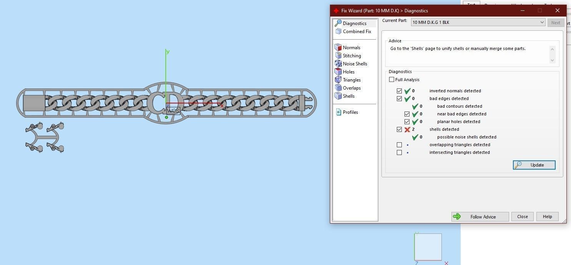Select the small clasp parts below bracelet

coord(45,137)
